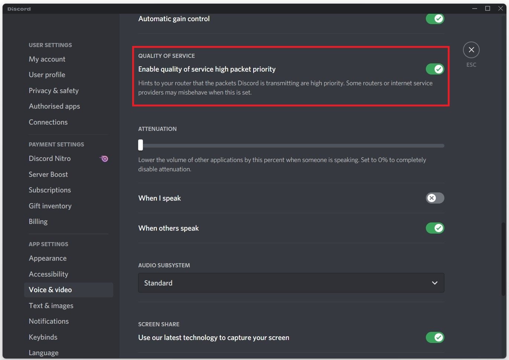The width and height of the screenshot is (509, 360).
Task: Maximize the Discord window
Action: point(487,9)
